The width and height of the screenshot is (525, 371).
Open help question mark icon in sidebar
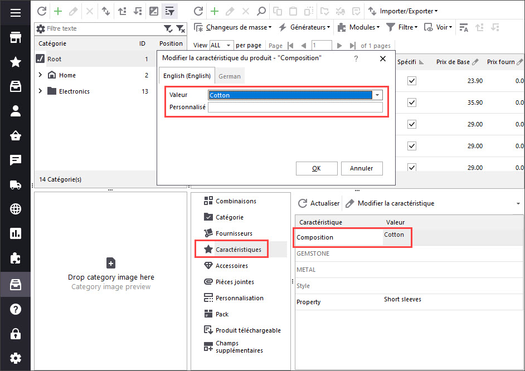coord(16,309)
